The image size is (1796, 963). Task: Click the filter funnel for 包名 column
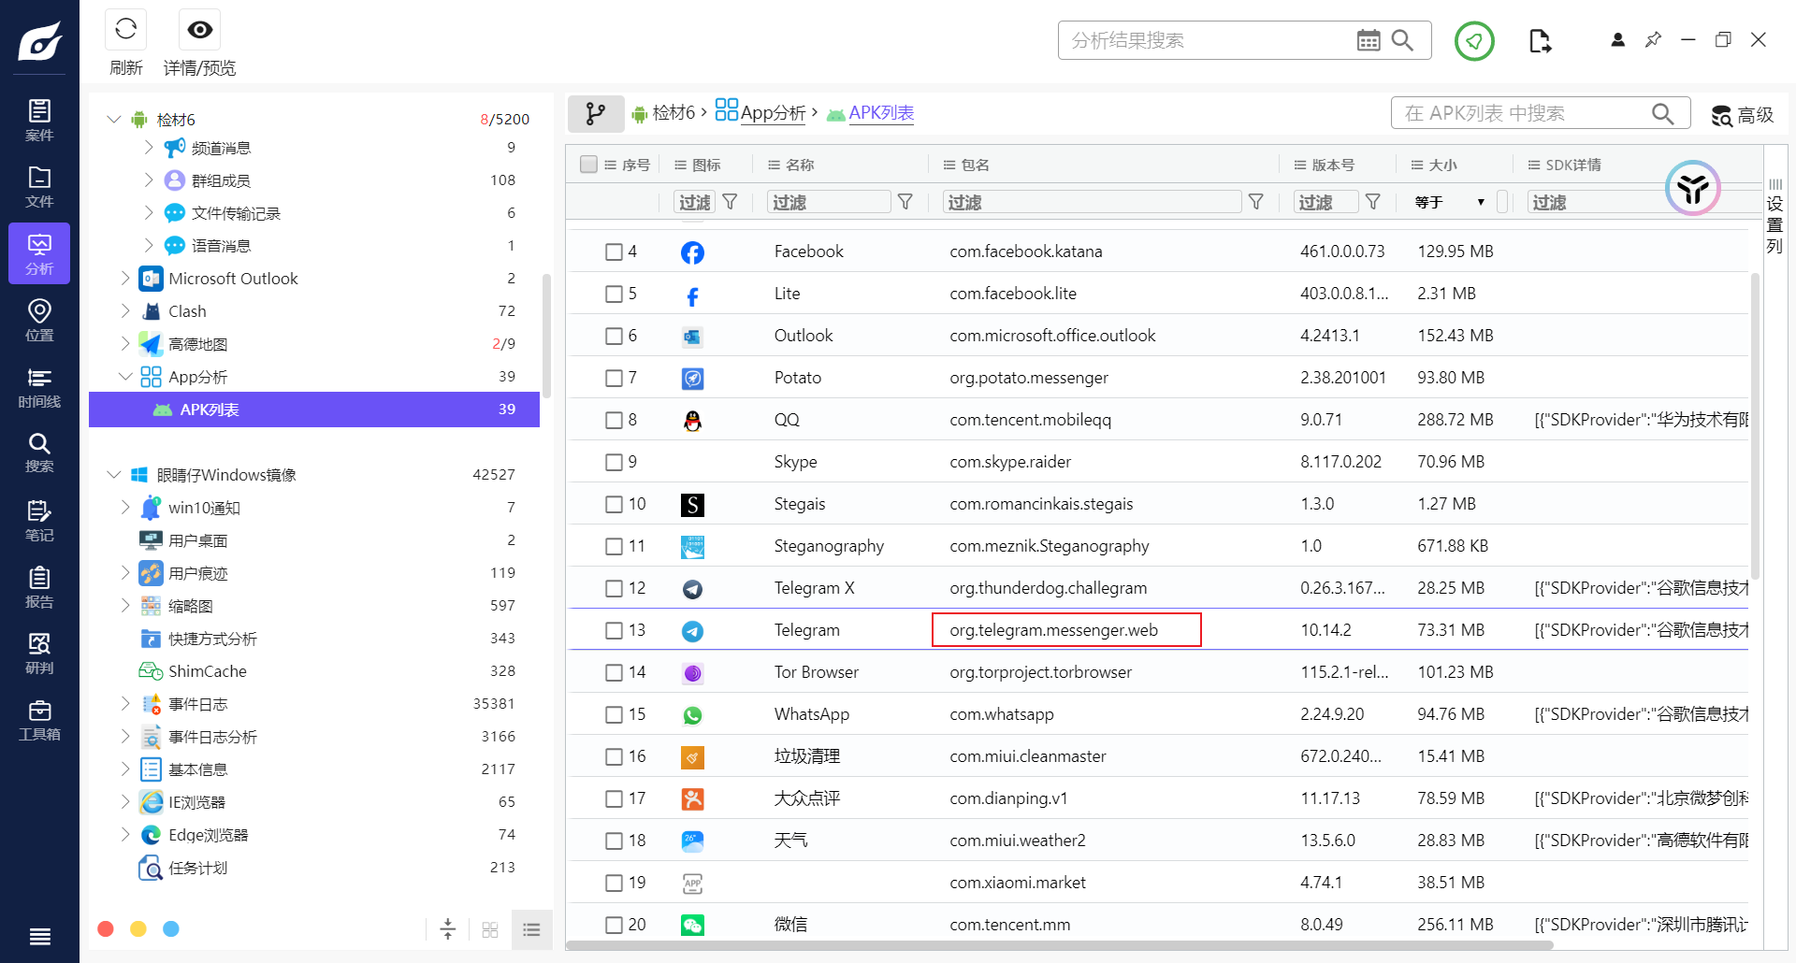(1256, 202)
